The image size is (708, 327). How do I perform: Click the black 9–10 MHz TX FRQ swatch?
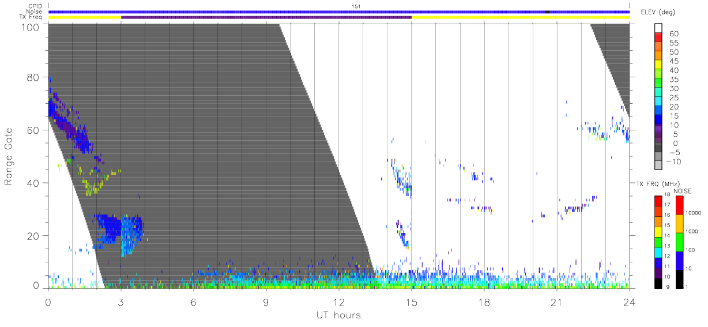coord(658,282)
